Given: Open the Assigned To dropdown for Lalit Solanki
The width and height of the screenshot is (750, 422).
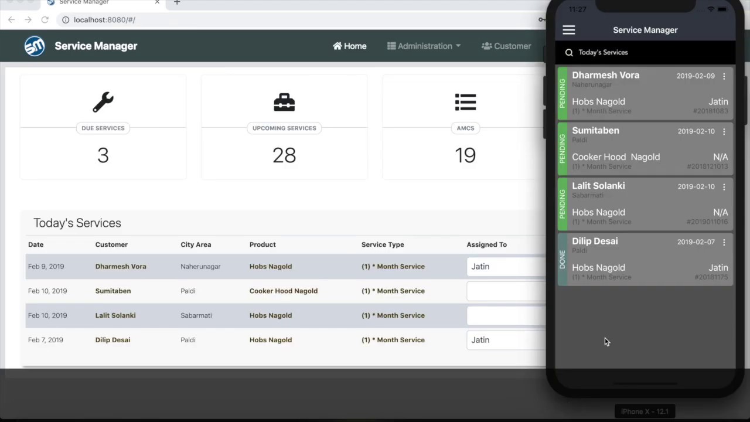Looking at the screenshot, I should (506, 315).
